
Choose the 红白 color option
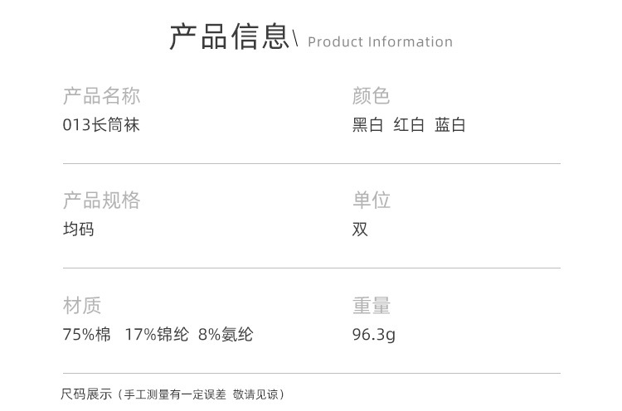(x=409, y=125)
